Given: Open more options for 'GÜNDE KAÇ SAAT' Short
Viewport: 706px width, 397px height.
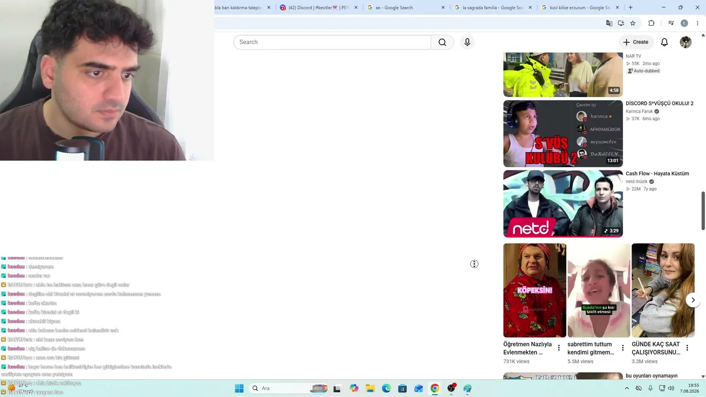Looking at the screenshot, I should click(x=687, y=348).
